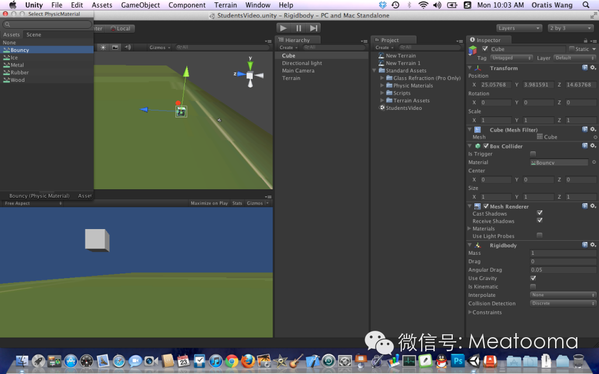Viewport: 599px width, 374px height.
Task: Open the Rigidbody help icon
Action: tap(585, 245)
